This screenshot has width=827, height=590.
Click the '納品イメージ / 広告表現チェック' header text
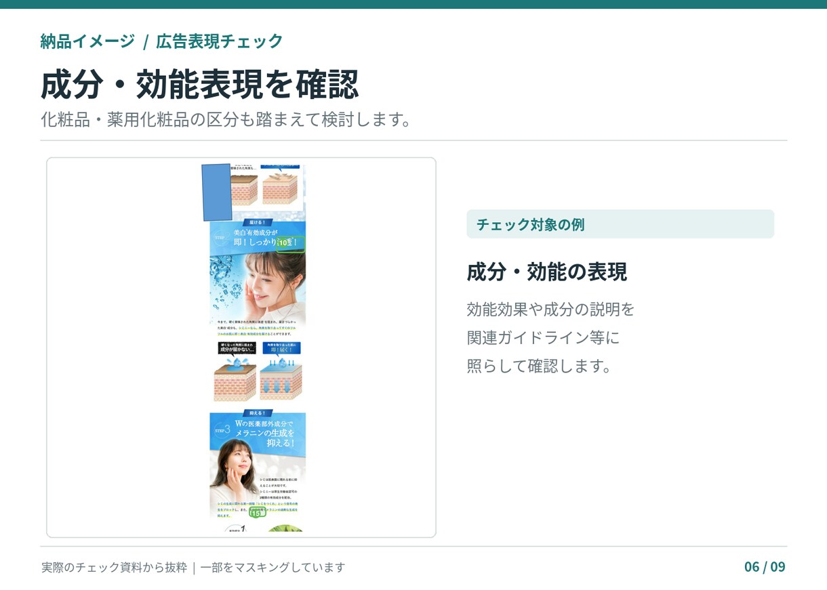161,41
